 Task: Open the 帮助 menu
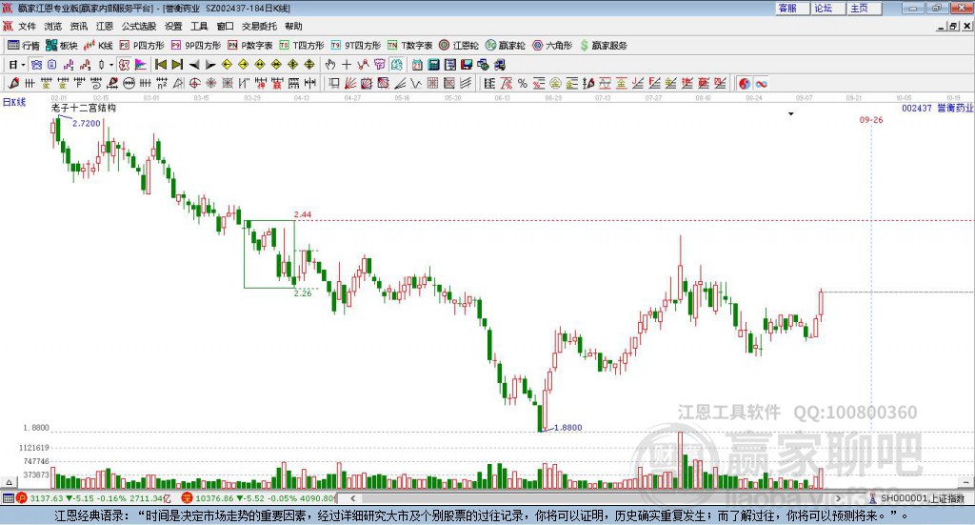tap(293, 26)
